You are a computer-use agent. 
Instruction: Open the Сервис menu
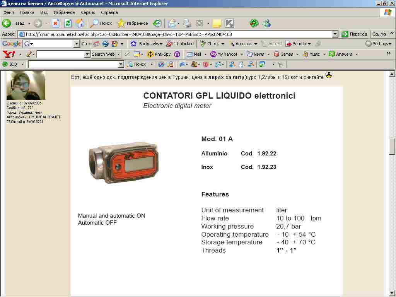(88, 12)
